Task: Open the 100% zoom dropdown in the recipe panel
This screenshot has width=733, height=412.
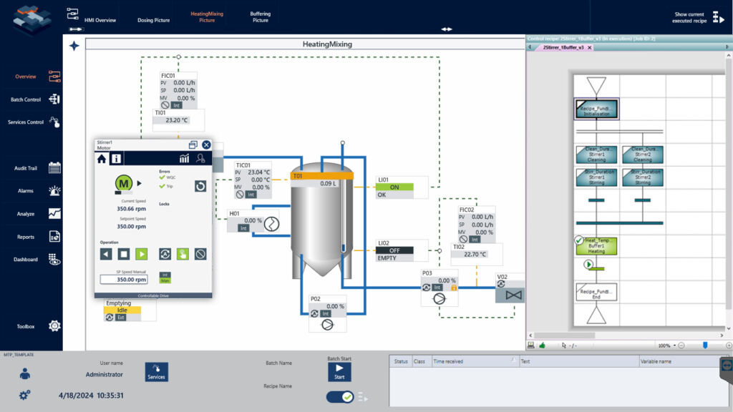Action: 666,345
